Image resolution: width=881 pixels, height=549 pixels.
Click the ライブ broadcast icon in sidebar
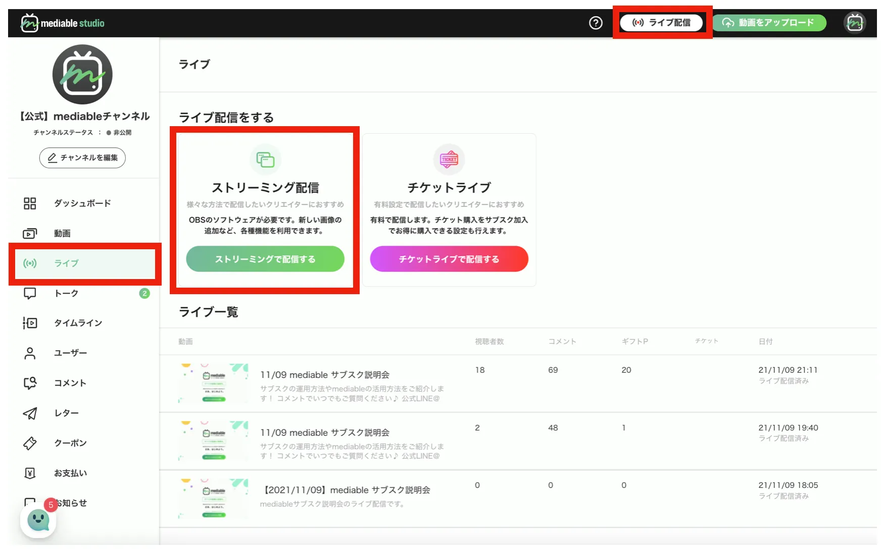[30, 263]
